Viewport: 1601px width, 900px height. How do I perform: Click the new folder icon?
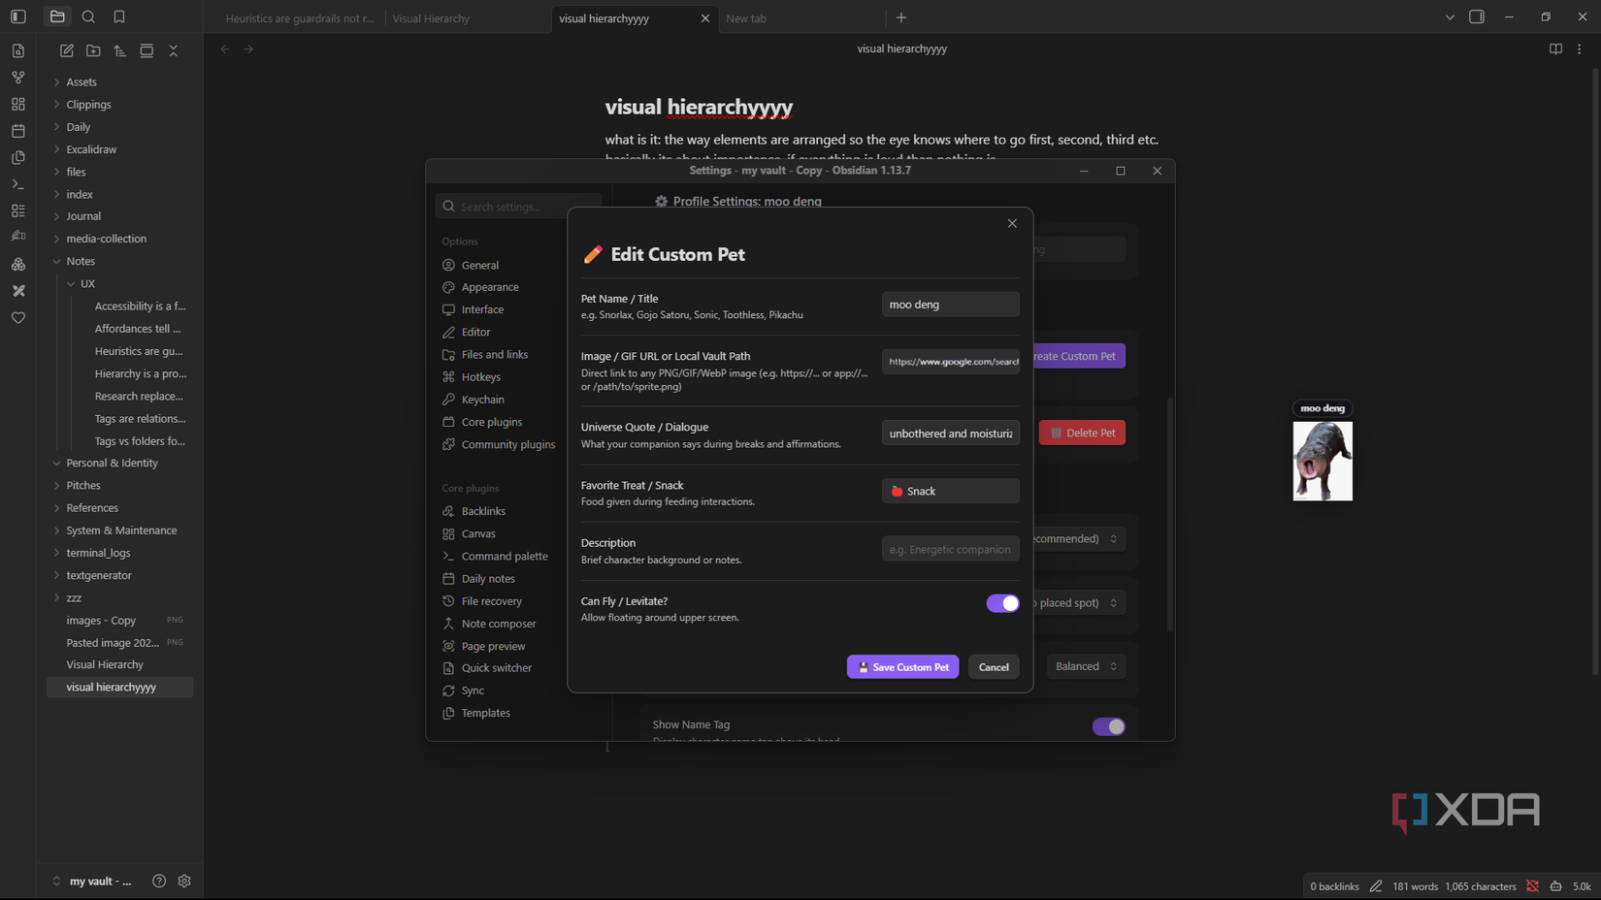93,50
